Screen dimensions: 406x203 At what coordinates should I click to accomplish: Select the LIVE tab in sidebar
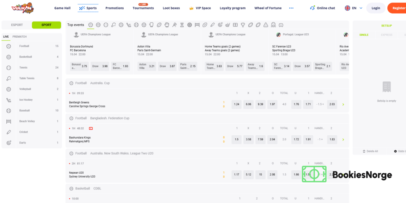(6, 37)
